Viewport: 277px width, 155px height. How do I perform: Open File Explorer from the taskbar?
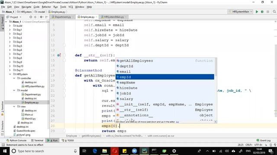click(105, 151)
